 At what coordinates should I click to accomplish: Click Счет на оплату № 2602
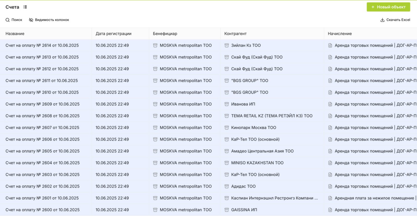pyautogui.click(x=42, y=186)
